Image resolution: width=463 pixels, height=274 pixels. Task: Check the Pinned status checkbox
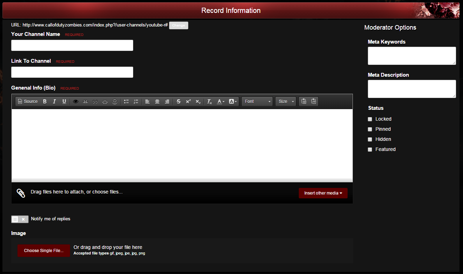click(370, 129)
